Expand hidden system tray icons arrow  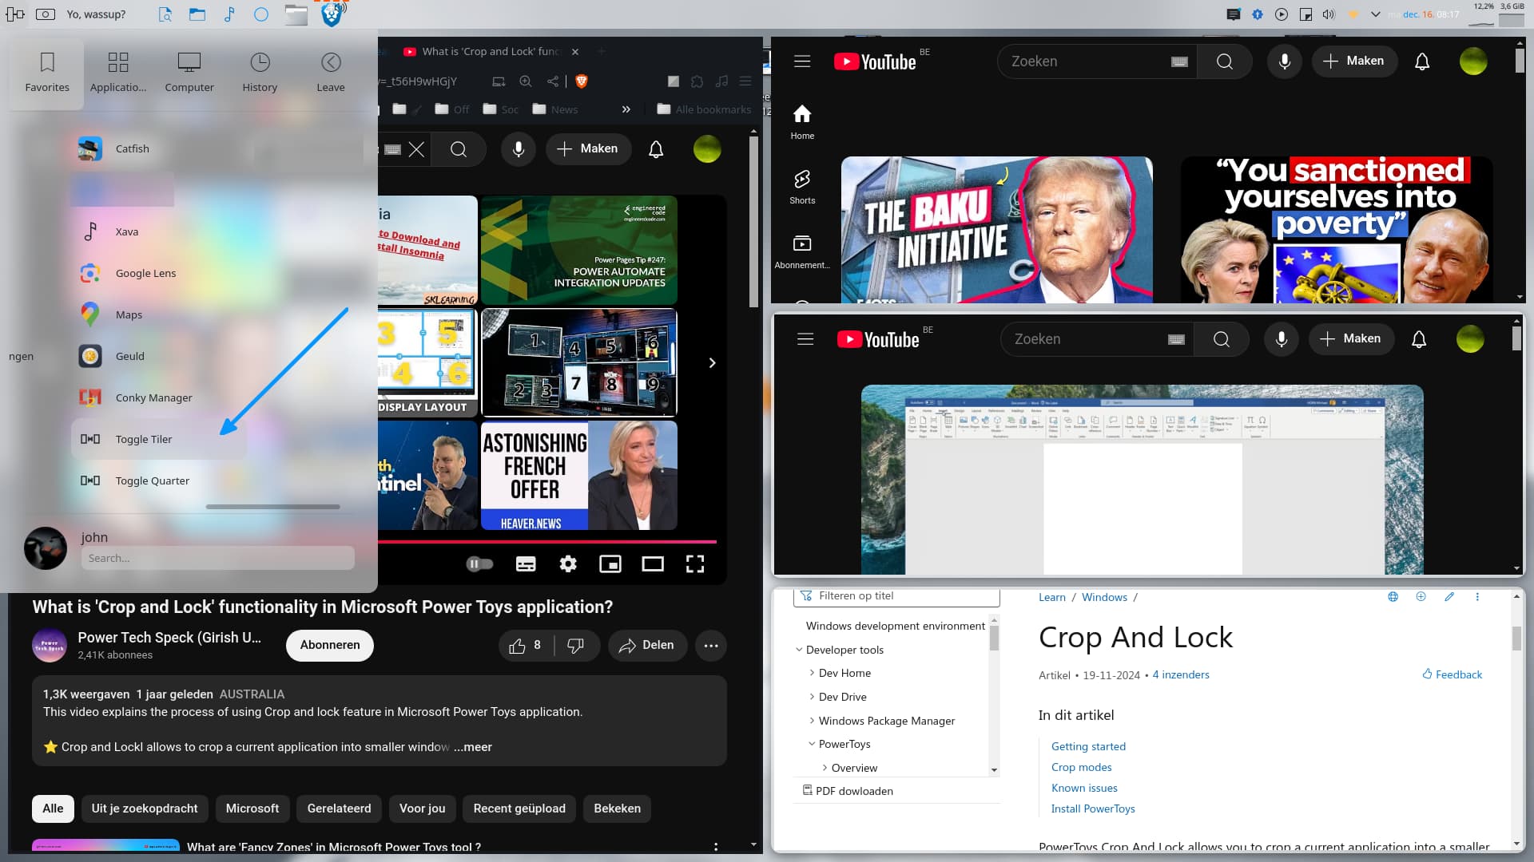coord(1375,14)
